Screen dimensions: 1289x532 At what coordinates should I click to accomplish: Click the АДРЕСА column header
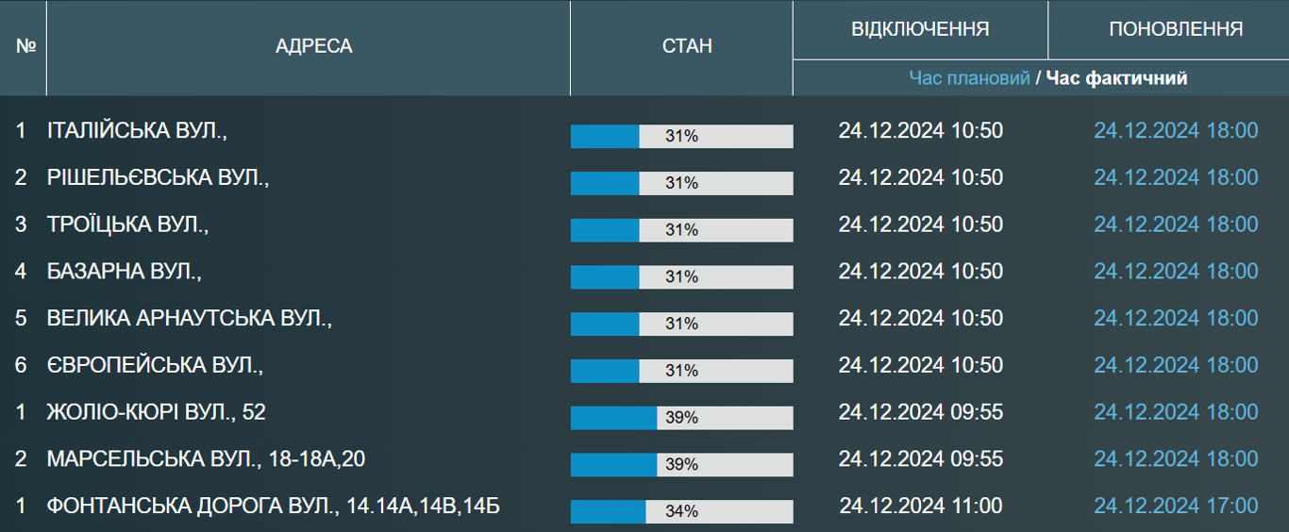(313, 46)
